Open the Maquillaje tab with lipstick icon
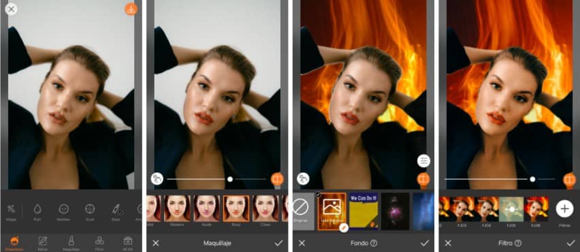This screenshot has height=252, width=580. tap(71, 243)
